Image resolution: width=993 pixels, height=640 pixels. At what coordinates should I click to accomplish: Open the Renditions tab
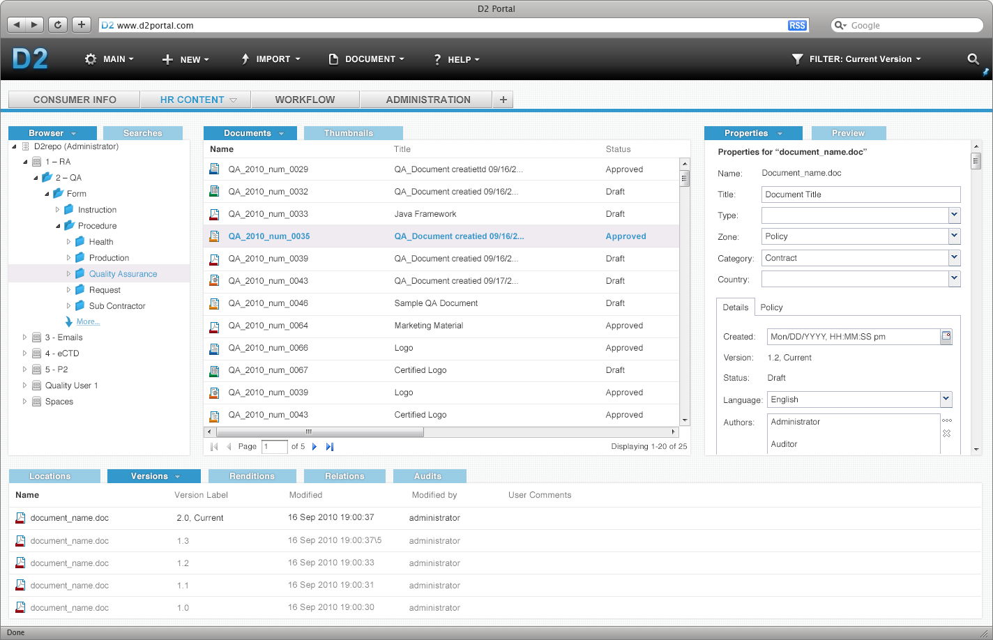(252, 476)
